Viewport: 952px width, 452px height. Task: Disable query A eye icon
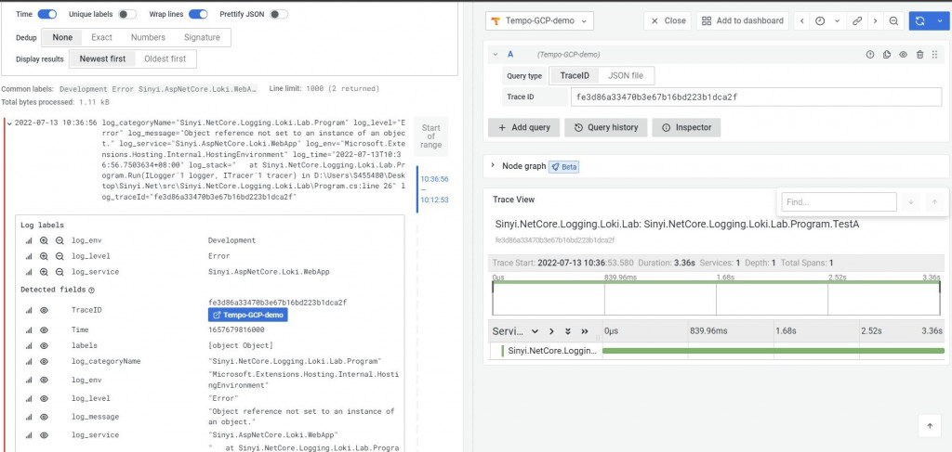pos(903,55)
